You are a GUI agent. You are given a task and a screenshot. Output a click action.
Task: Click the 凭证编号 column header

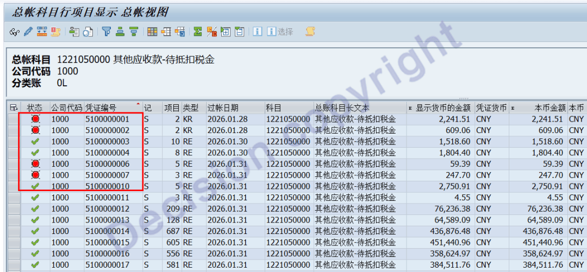tap(113, 108)
